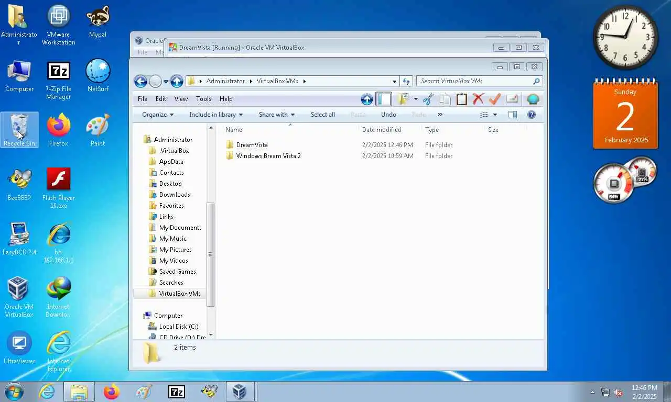Click the VMware Workstation desktop icon

58,25
